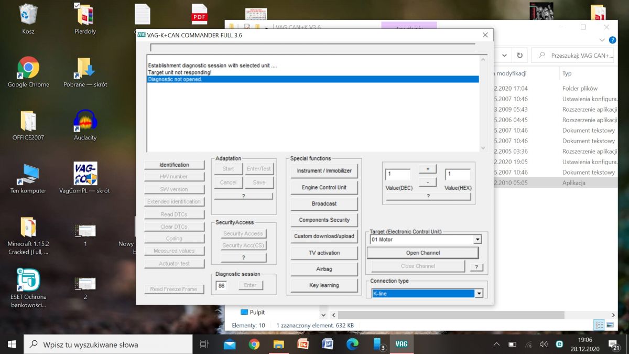Launch Audacity from the desktop

coord(85,126)
